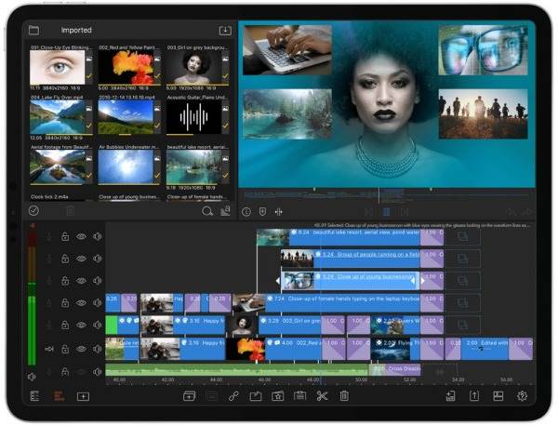Screen dimensions: 558x425
Task: Click the 48.00 mark on timeline ruler
Action: click(313, 380)
